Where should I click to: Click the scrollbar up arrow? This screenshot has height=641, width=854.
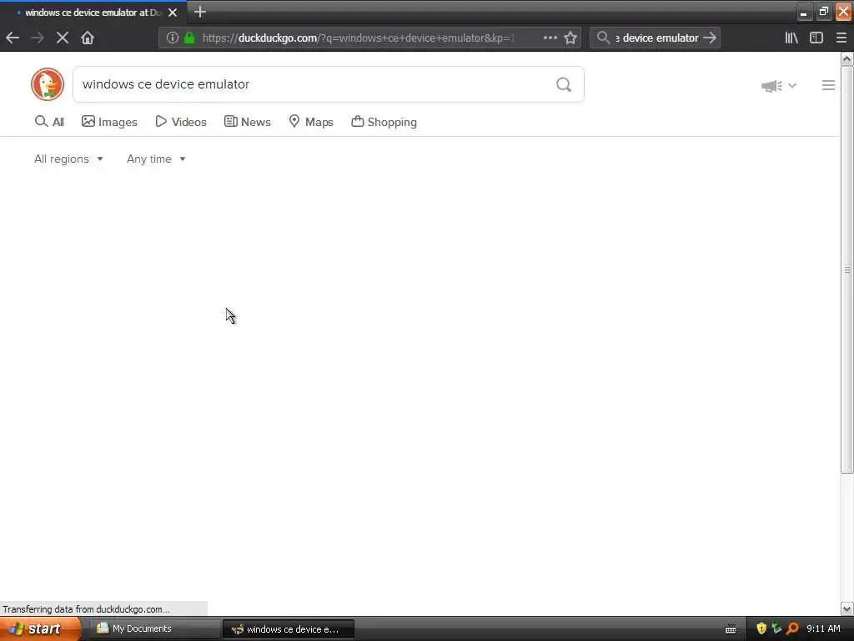pos(846,59)
